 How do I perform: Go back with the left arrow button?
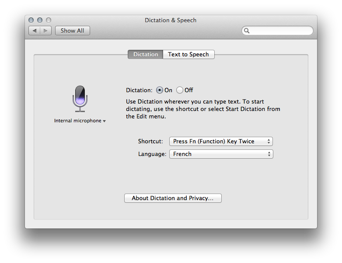(35, 31)
